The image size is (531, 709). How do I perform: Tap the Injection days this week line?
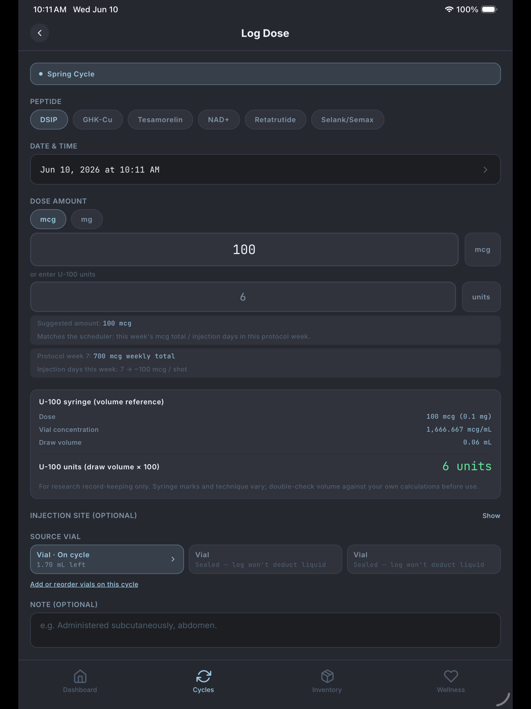(112, 369)
